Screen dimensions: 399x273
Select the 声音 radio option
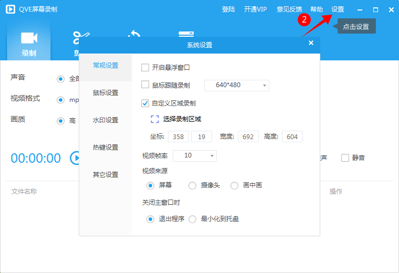click(60, 79)
